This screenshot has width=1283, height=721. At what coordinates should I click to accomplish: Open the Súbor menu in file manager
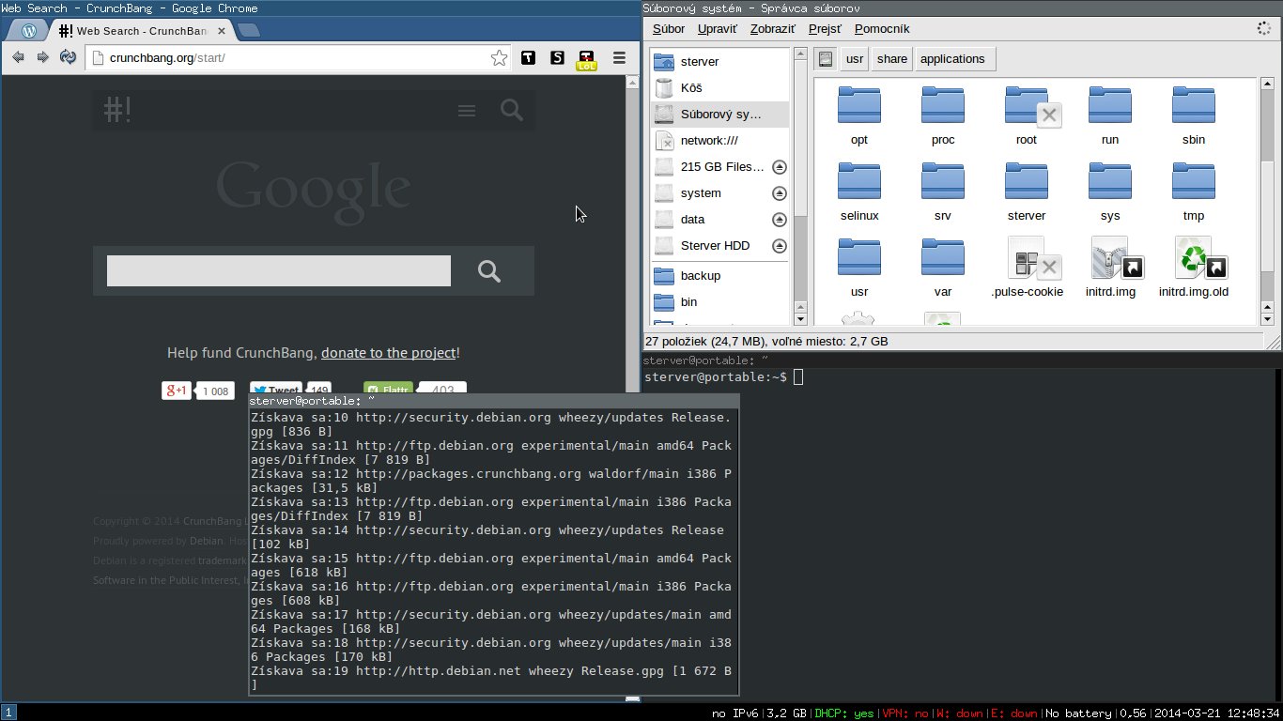point(669,29)
